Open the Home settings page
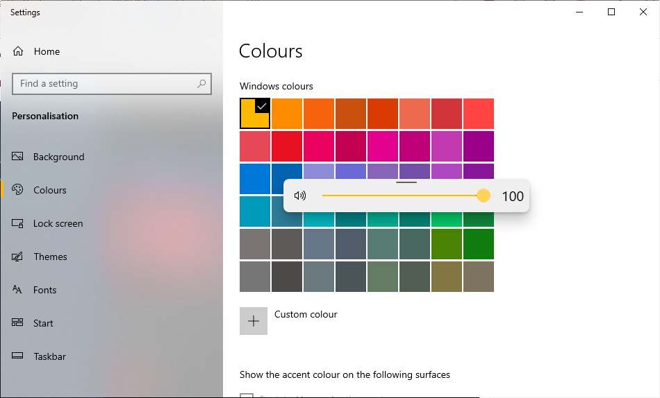This screenshot has width=660, height=398. pos(47,51)
